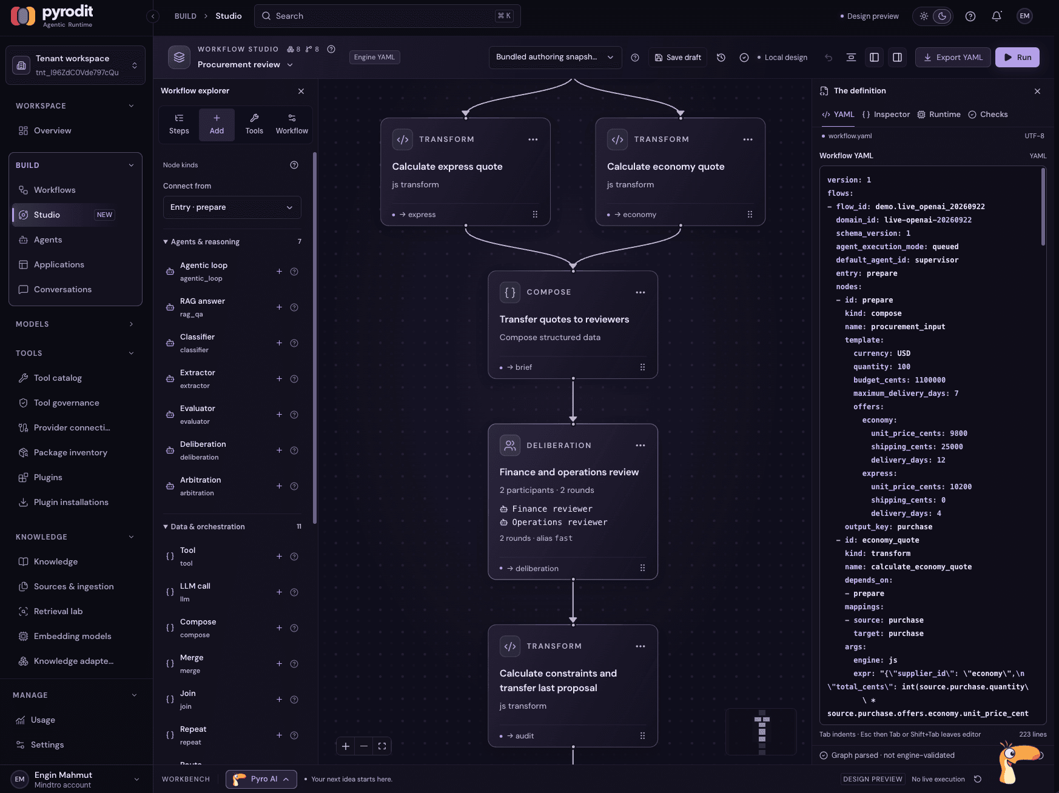Click the workflow stack icon in header
This screenshot has width=1059, height=793.
click(x=179, y=58)
